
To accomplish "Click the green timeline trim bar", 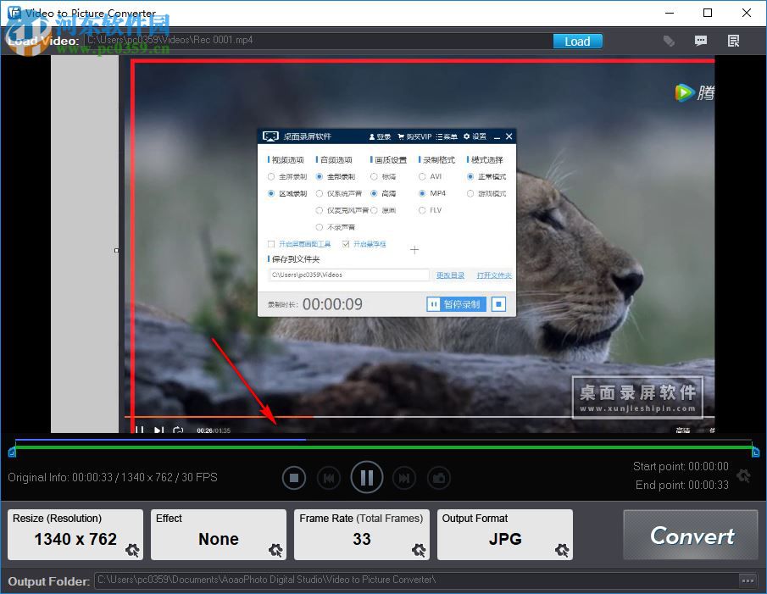I will [x=381, y=449].
